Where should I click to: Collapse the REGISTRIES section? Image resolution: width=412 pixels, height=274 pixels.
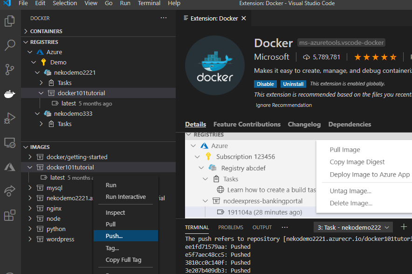click(x=26, y=42)
